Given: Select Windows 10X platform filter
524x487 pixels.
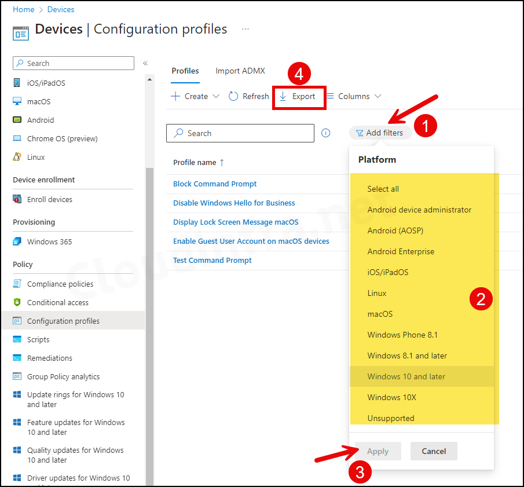Looking at the screenshot, I should [422, 397].
